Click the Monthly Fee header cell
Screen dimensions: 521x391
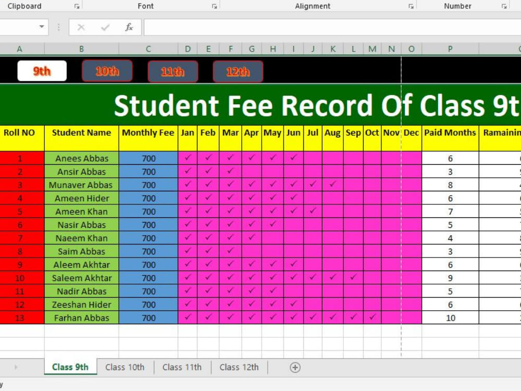(x=148, y=138)
